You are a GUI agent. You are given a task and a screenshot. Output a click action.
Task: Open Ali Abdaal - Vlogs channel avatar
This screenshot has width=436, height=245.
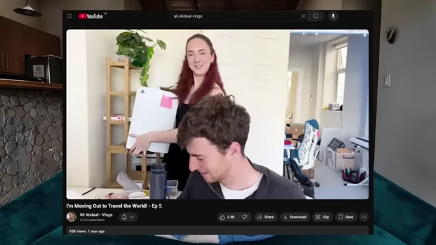(72, 217)
